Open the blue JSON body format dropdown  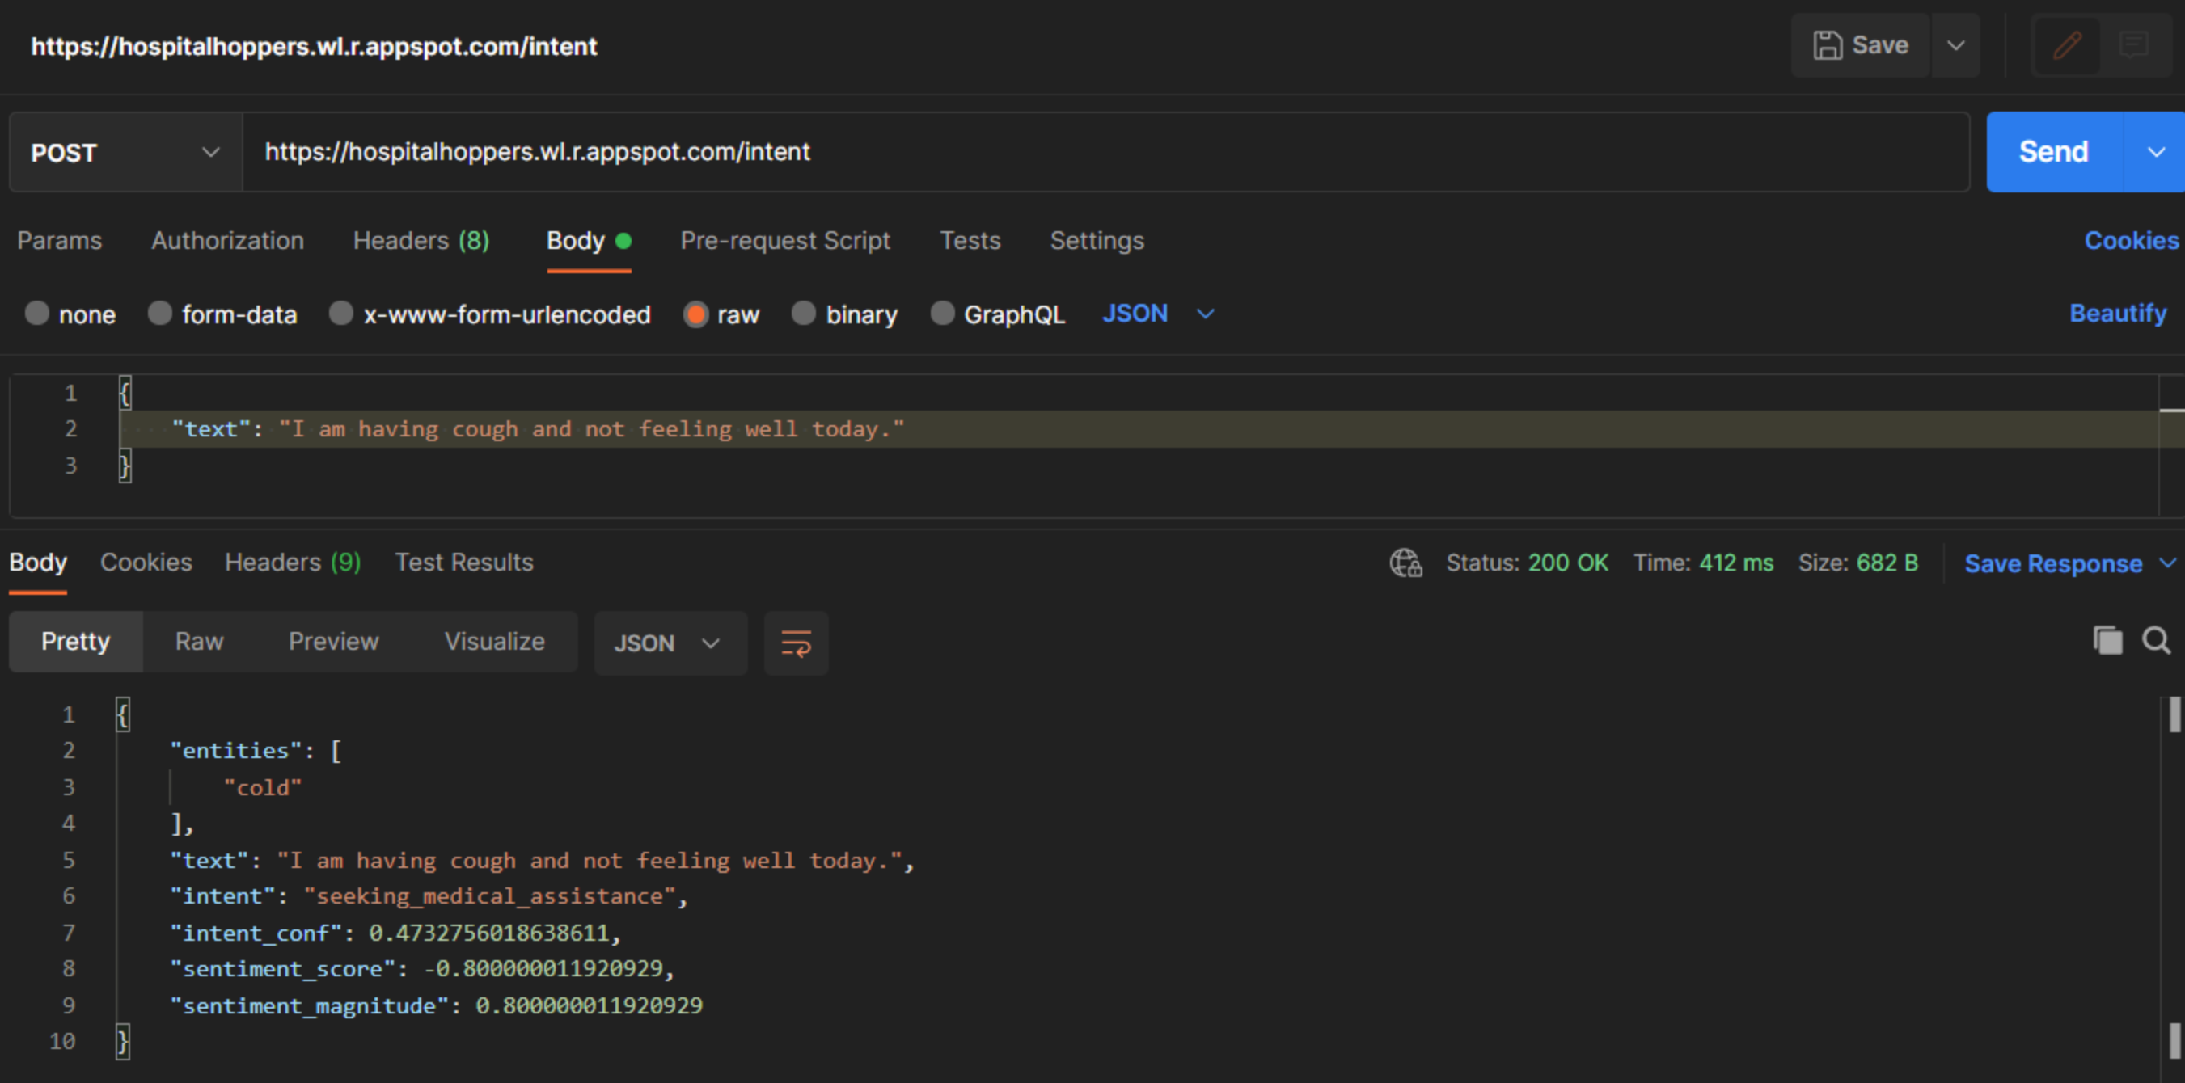[x=1158, y=314]
